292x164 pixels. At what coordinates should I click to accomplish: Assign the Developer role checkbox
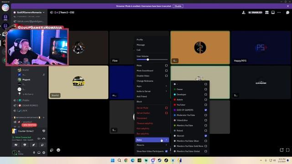[x=206, y=94]
